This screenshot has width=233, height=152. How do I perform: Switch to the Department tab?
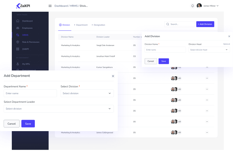click(x=81, y=25)
